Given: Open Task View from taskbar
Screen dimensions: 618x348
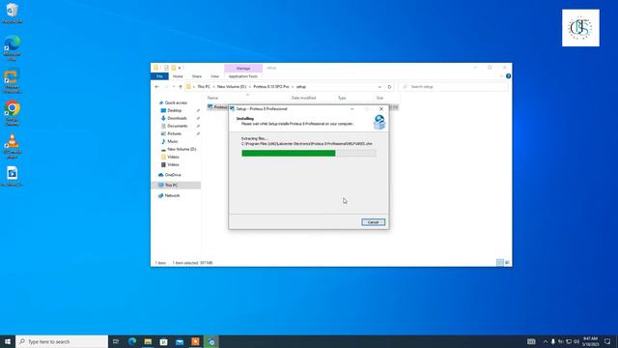Looking at the screenshot, I should (x=116, y=341).
